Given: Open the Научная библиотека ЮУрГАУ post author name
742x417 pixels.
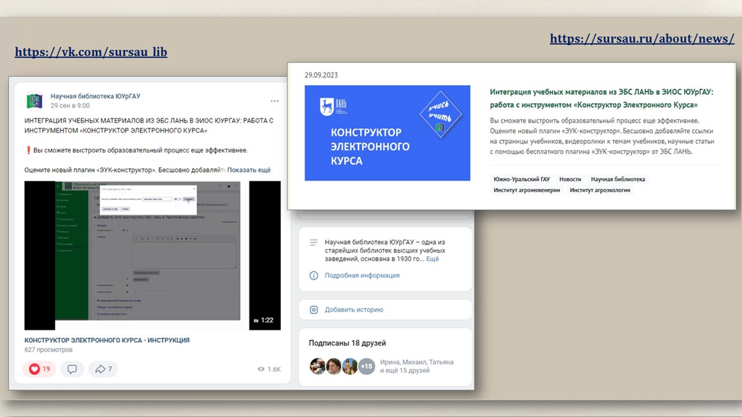Looking at the screenshot, I should coord(95,96).
